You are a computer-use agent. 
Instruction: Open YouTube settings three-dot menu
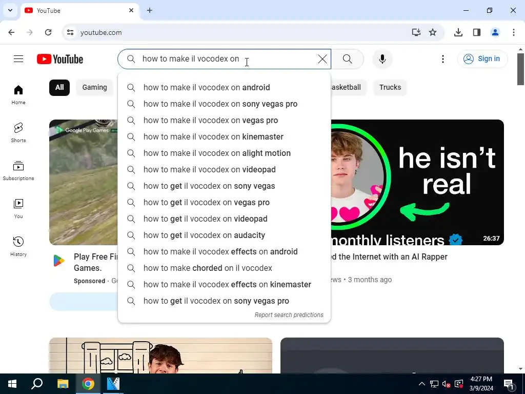pyautogui.click(x=442, y=59)
